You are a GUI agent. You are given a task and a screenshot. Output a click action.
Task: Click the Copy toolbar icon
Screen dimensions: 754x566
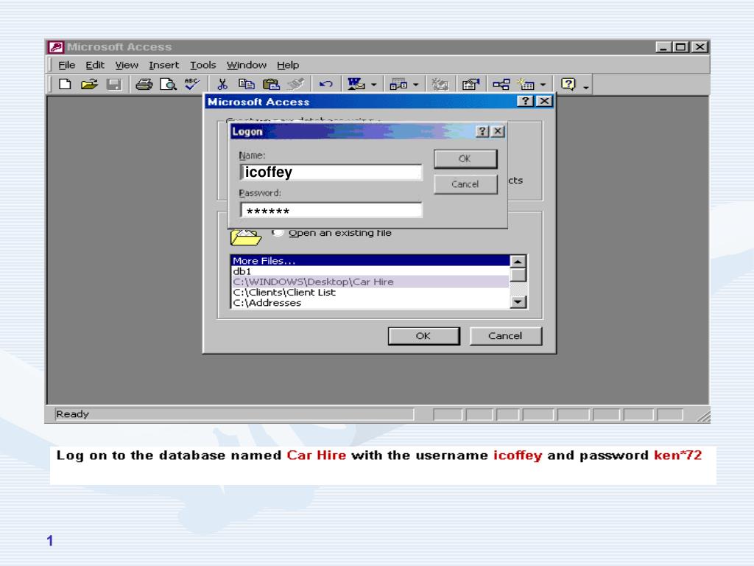[247, 85]
